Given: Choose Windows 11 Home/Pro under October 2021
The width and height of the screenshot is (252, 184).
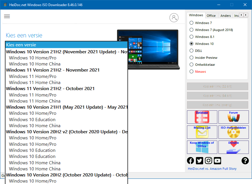Looking at the screenshot, I should point(66,95).
